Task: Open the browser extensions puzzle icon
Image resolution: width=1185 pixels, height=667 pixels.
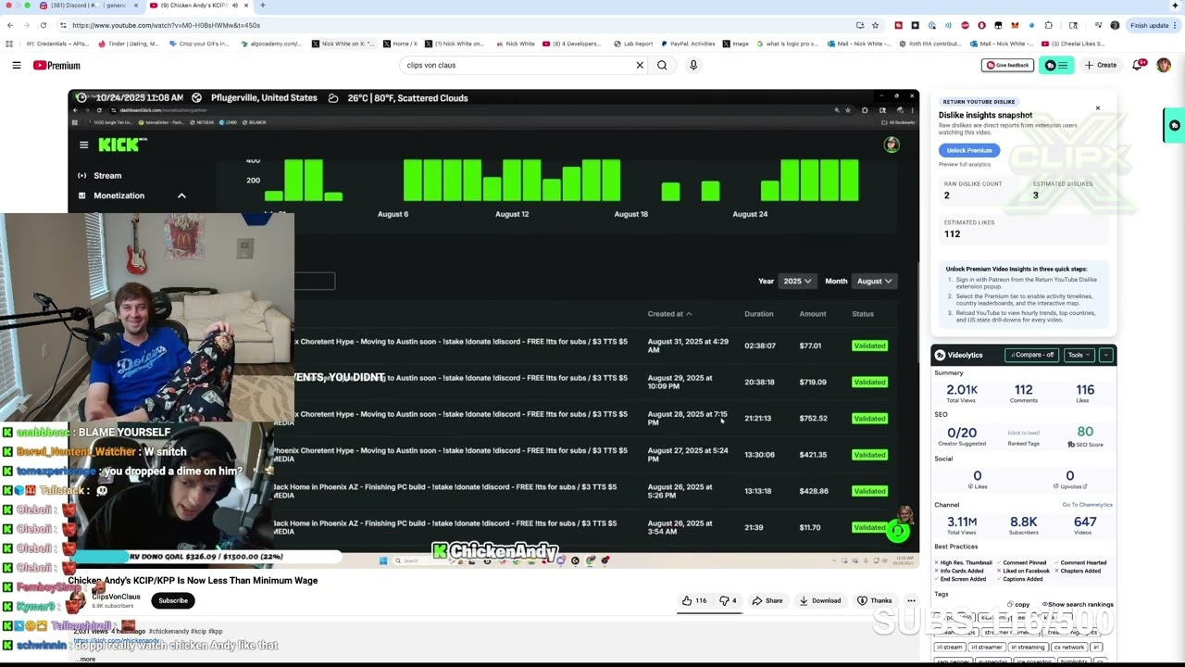Action: (1048, 25)
